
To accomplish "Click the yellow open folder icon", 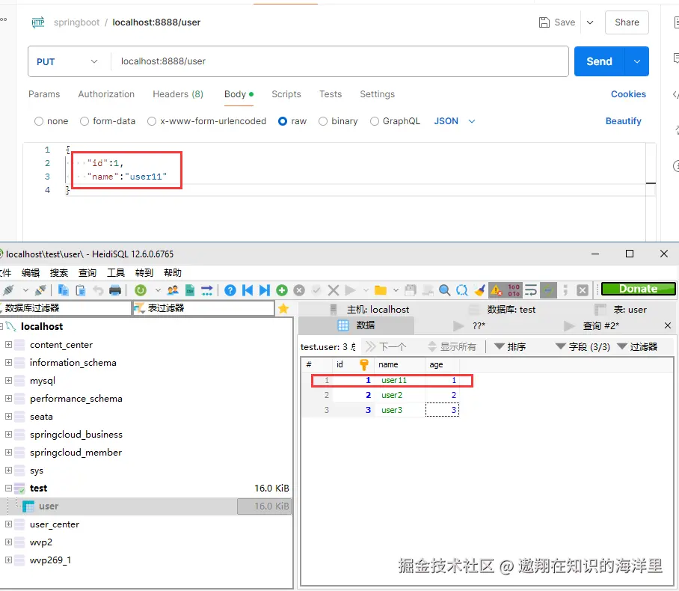I will (x=381, y=290).
